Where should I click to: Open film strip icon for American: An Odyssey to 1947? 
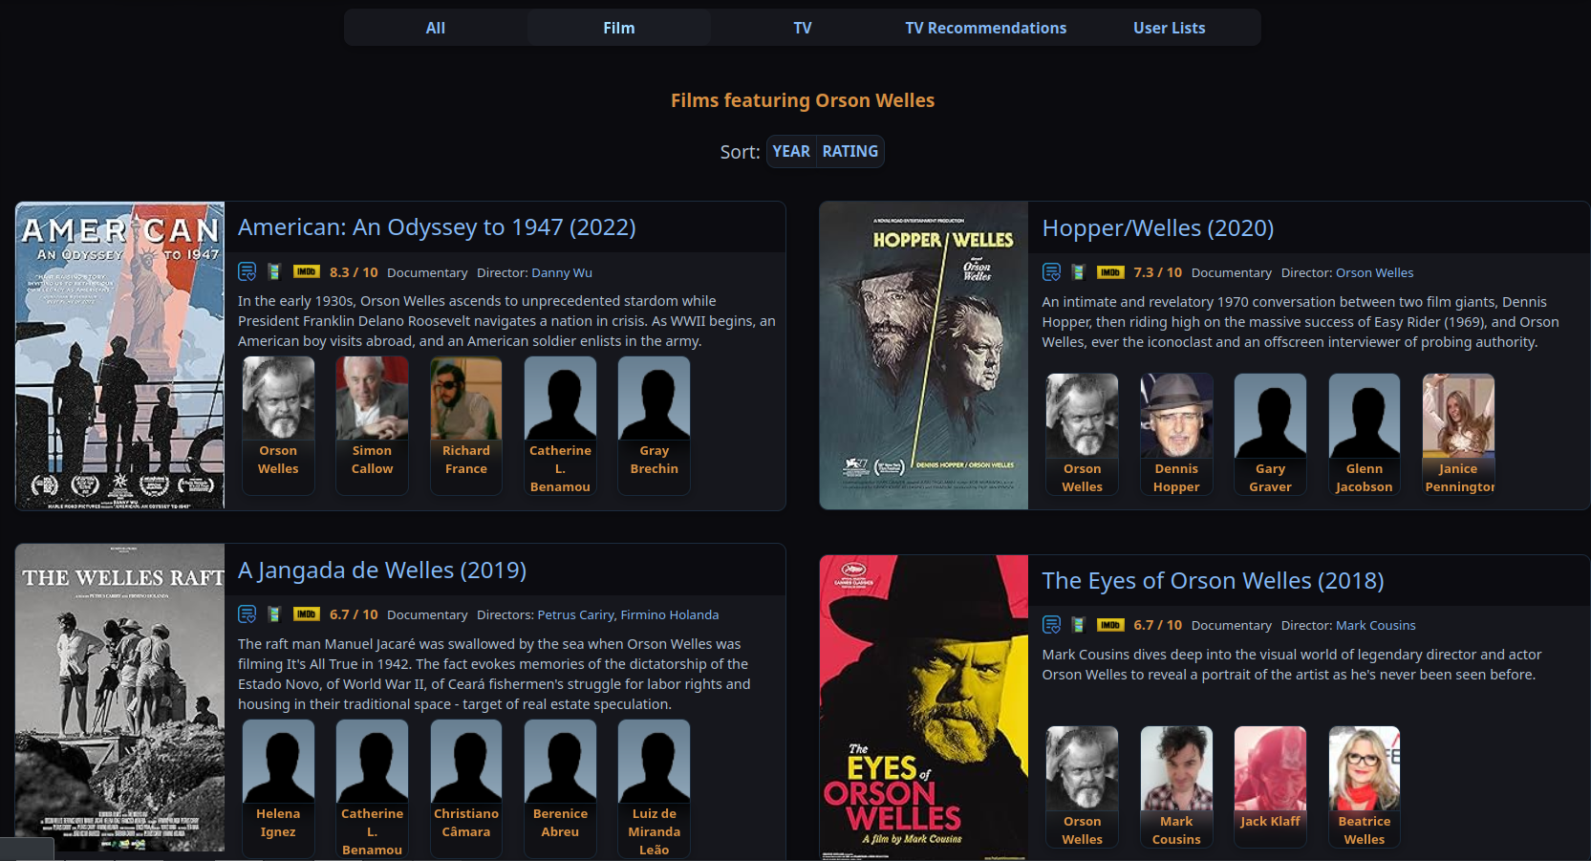point(274,271)
